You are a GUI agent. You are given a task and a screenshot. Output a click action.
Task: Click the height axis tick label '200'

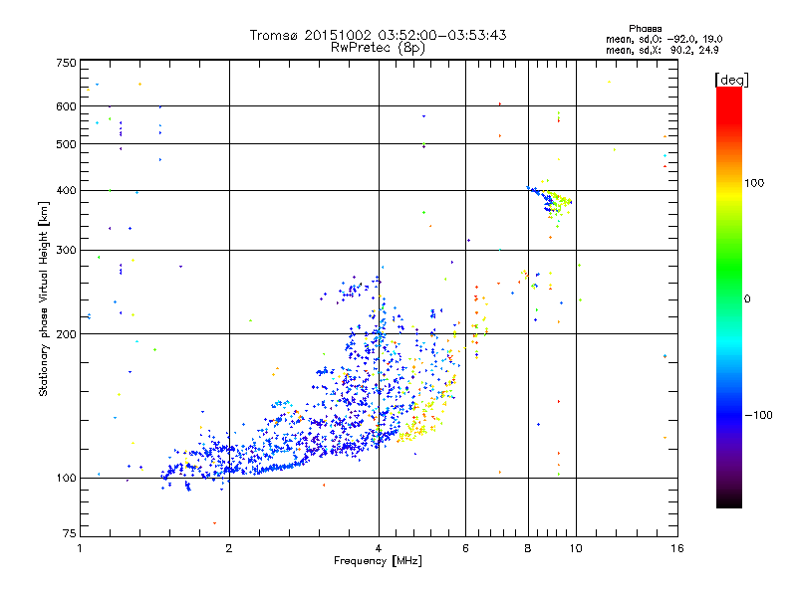click(67, 334)
